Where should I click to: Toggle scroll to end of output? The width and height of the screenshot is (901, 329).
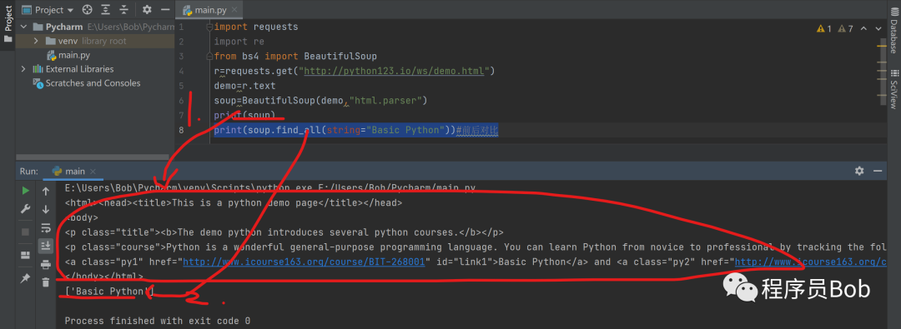tap(45, 246)
